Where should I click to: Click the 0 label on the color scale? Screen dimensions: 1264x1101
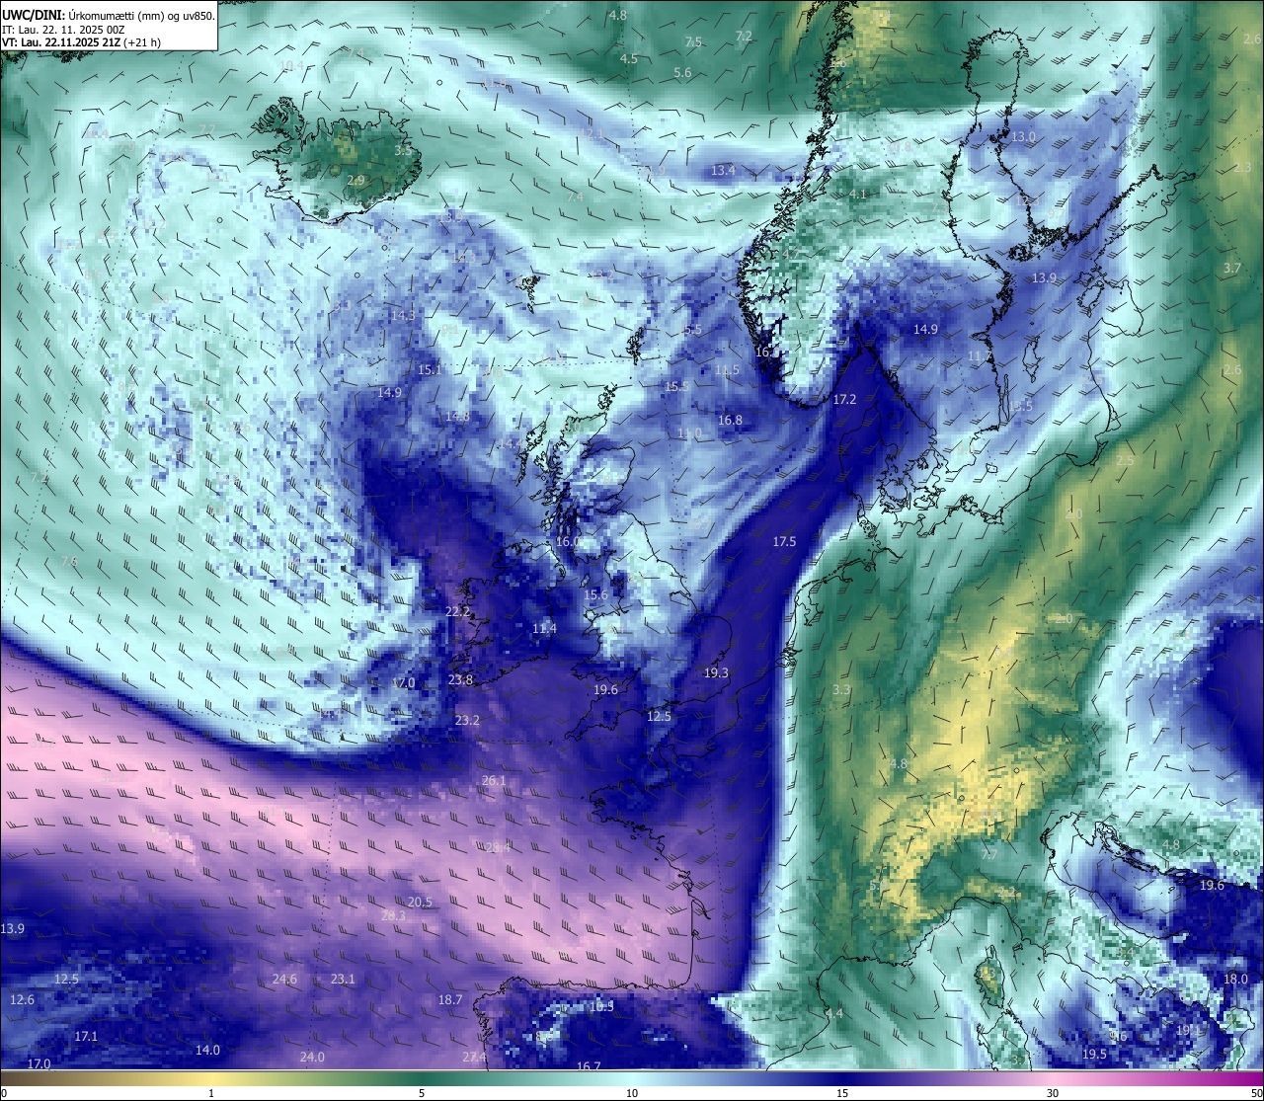tap(4, 1093)
